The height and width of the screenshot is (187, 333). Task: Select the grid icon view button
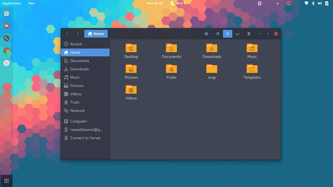(x=228, y=34)
